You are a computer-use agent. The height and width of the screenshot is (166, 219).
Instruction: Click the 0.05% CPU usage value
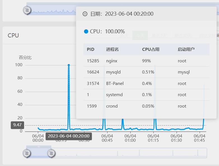(148, 106)
